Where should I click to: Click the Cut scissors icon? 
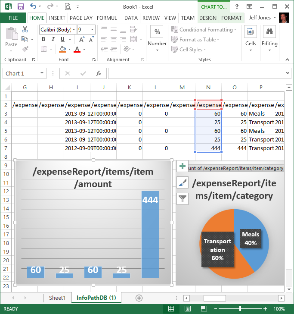25,29
